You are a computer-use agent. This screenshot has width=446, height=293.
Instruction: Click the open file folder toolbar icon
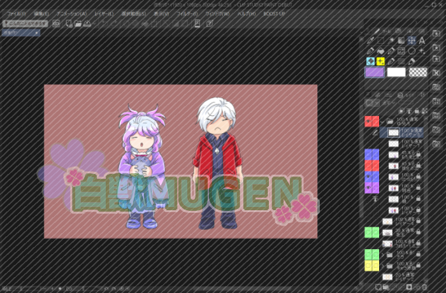[78, 24]
